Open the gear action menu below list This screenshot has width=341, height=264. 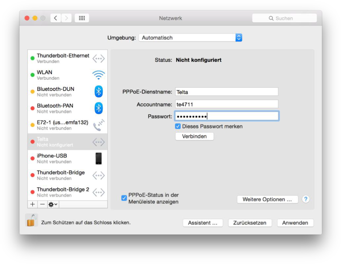click(x=53, y=204)
